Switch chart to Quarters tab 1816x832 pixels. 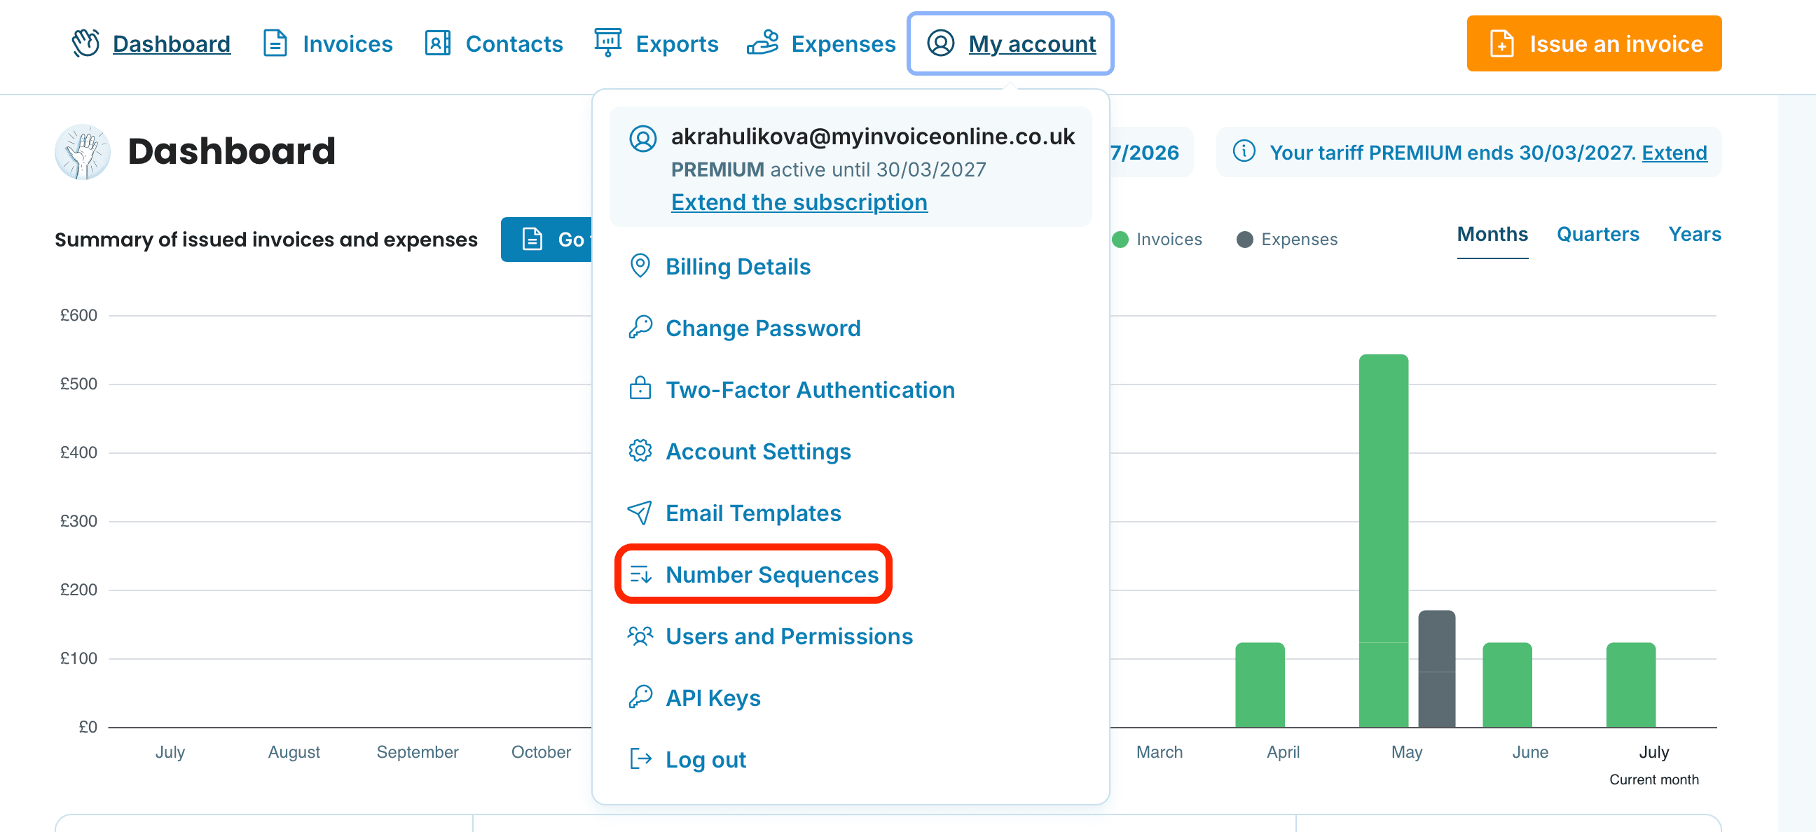pos(1598,235)
